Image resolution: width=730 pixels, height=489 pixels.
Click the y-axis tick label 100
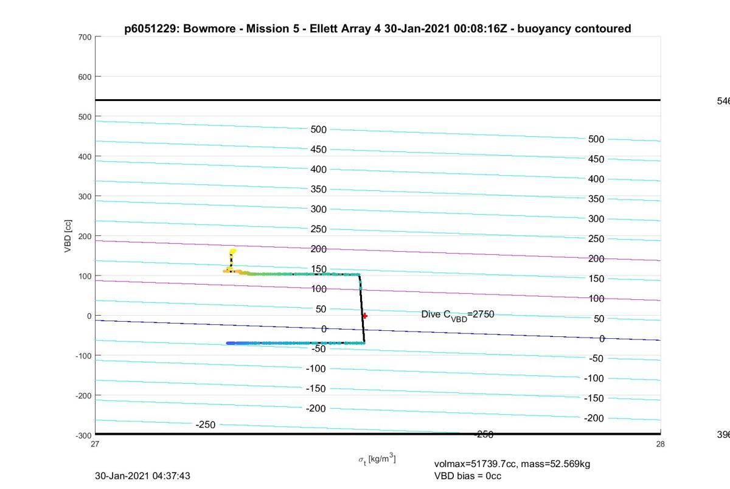click(84, 276)
